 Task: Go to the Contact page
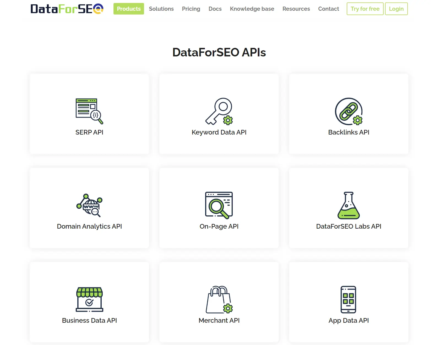coord(329,9)
